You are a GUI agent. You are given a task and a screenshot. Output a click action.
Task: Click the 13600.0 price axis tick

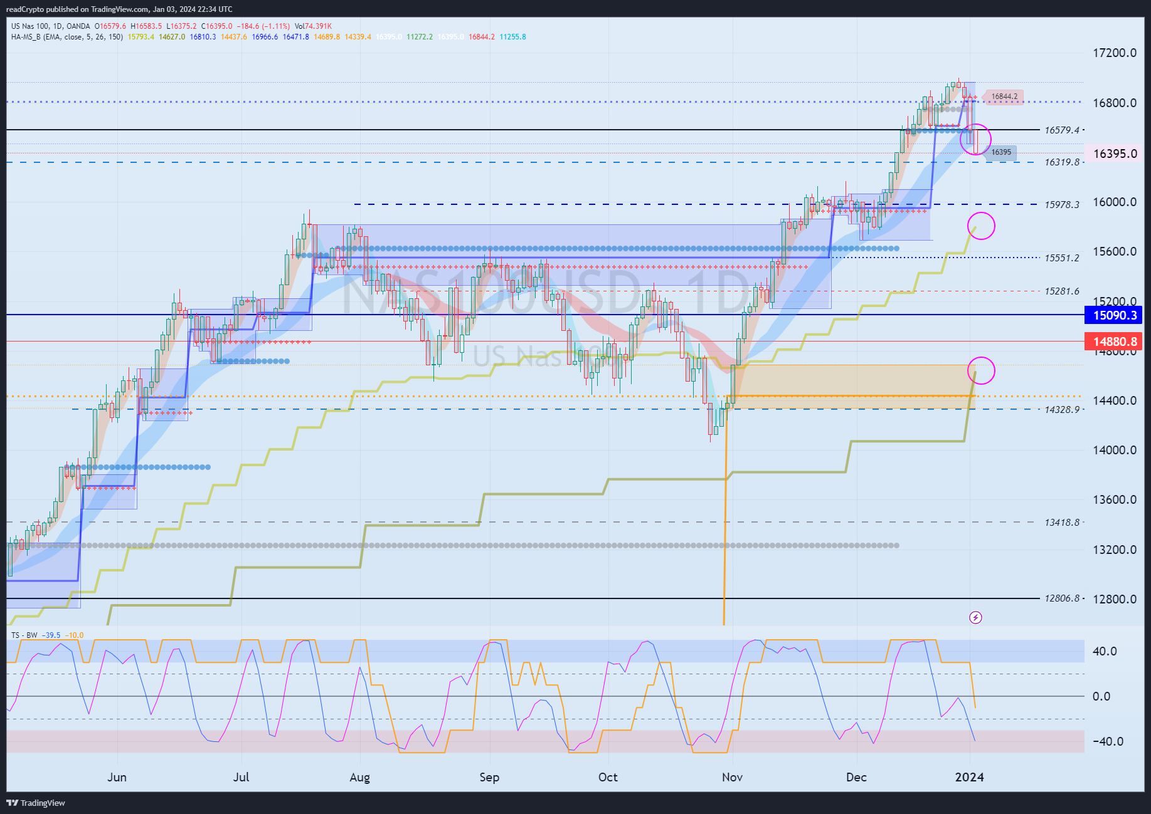pyautogui.click(x=1115, y=499)
